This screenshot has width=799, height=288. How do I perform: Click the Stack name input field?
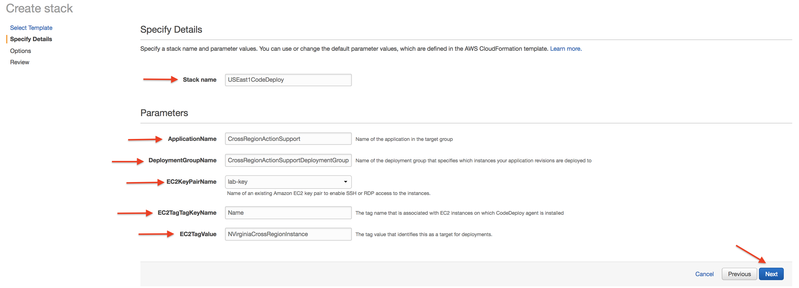(288, 80)
